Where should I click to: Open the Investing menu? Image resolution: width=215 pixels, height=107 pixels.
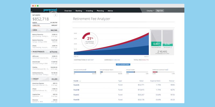tap(89, 11)
